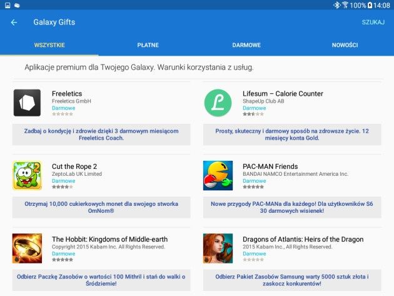Image resolution: width=394 pixels, height=296 pixels.
Task: Click Darmowe price under Freeletics
Action: tap(64, 108)
